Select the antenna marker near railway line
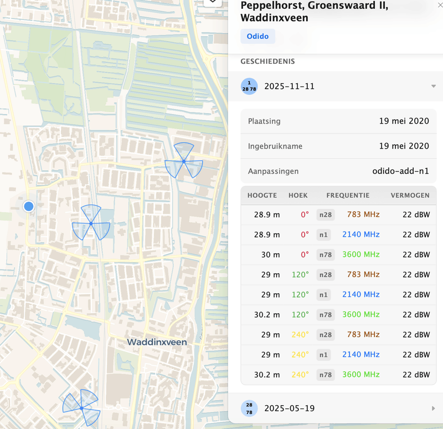 tap(91, 223)
